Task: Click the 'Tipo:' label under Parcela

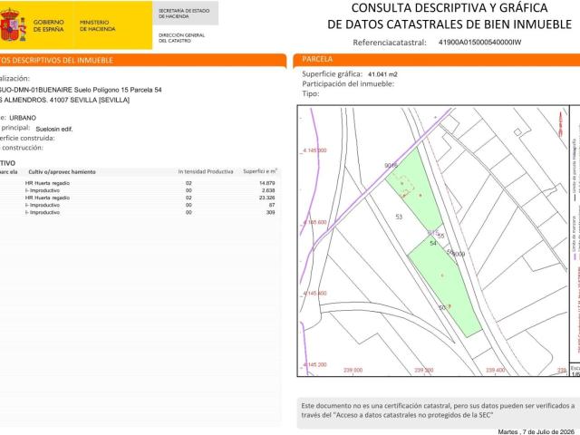Action: click(x=310, y=93)
